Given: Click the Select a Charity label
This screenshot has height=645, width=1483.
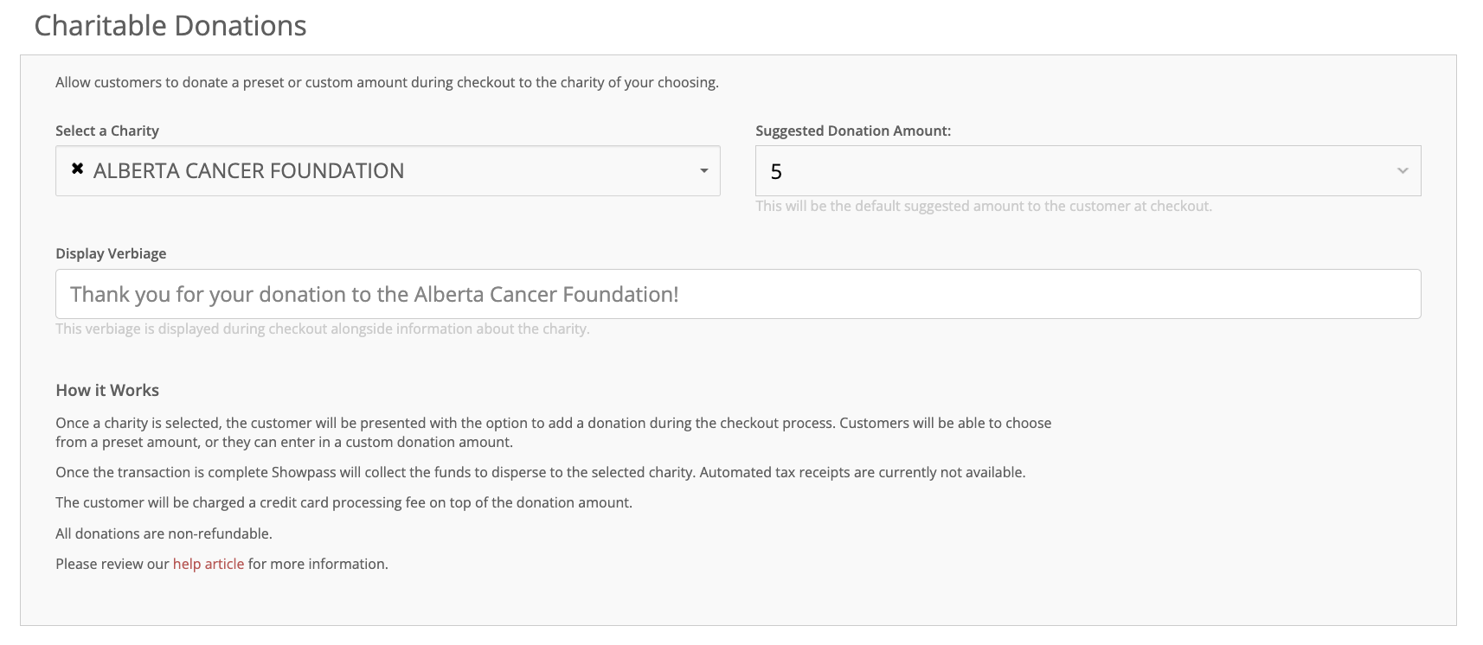Looking at the screenshot, I should 107,131.
